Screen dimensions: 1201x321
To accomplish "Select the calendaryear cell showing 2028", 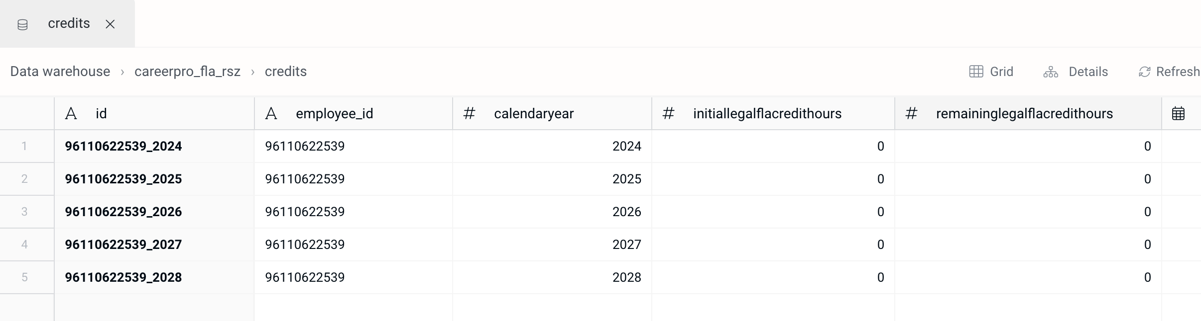I will coord(552,277).
